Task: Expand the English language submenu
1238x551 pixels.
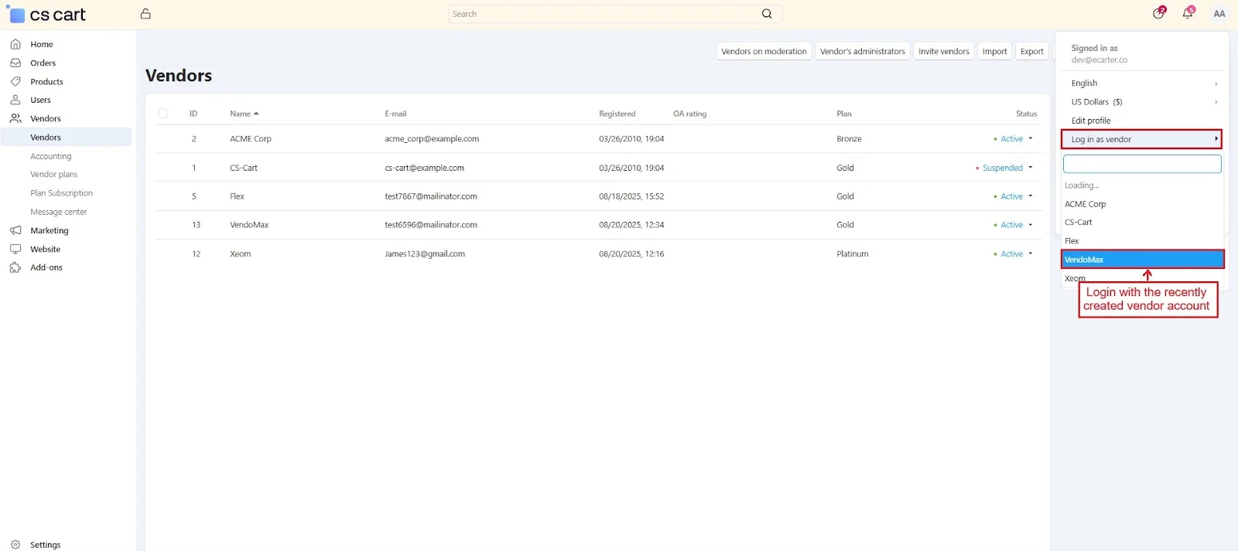Action: click(x=1216, y=83)
